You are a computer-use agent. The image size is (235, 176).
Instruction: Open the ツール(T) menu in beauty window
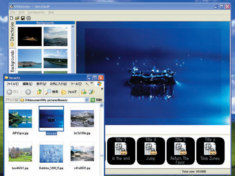point(76,84)
